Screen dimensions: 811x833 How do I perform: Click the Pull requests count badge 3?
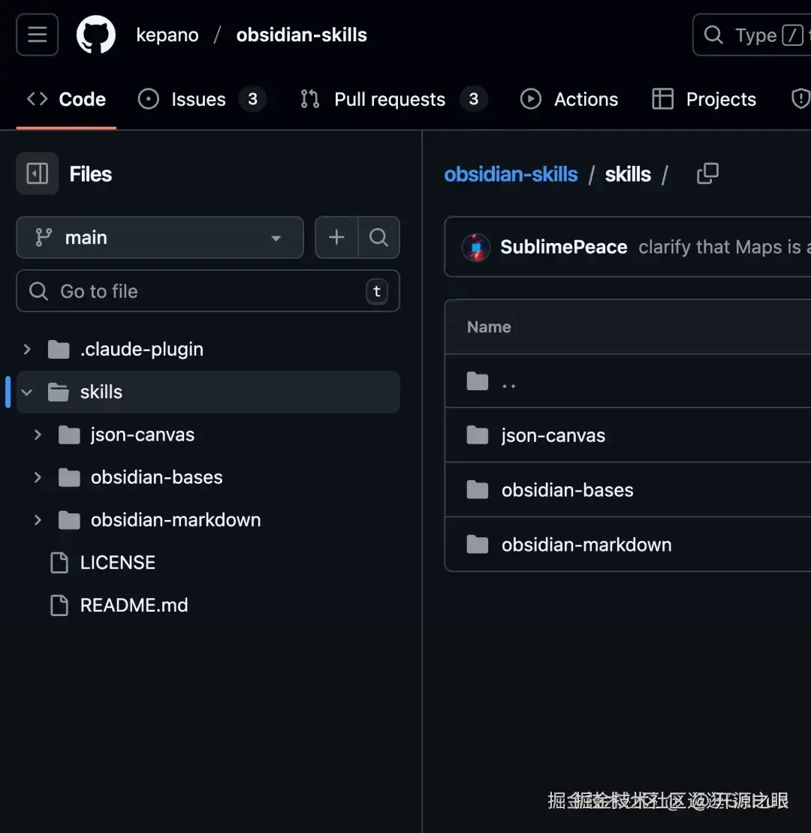point(474,99)
